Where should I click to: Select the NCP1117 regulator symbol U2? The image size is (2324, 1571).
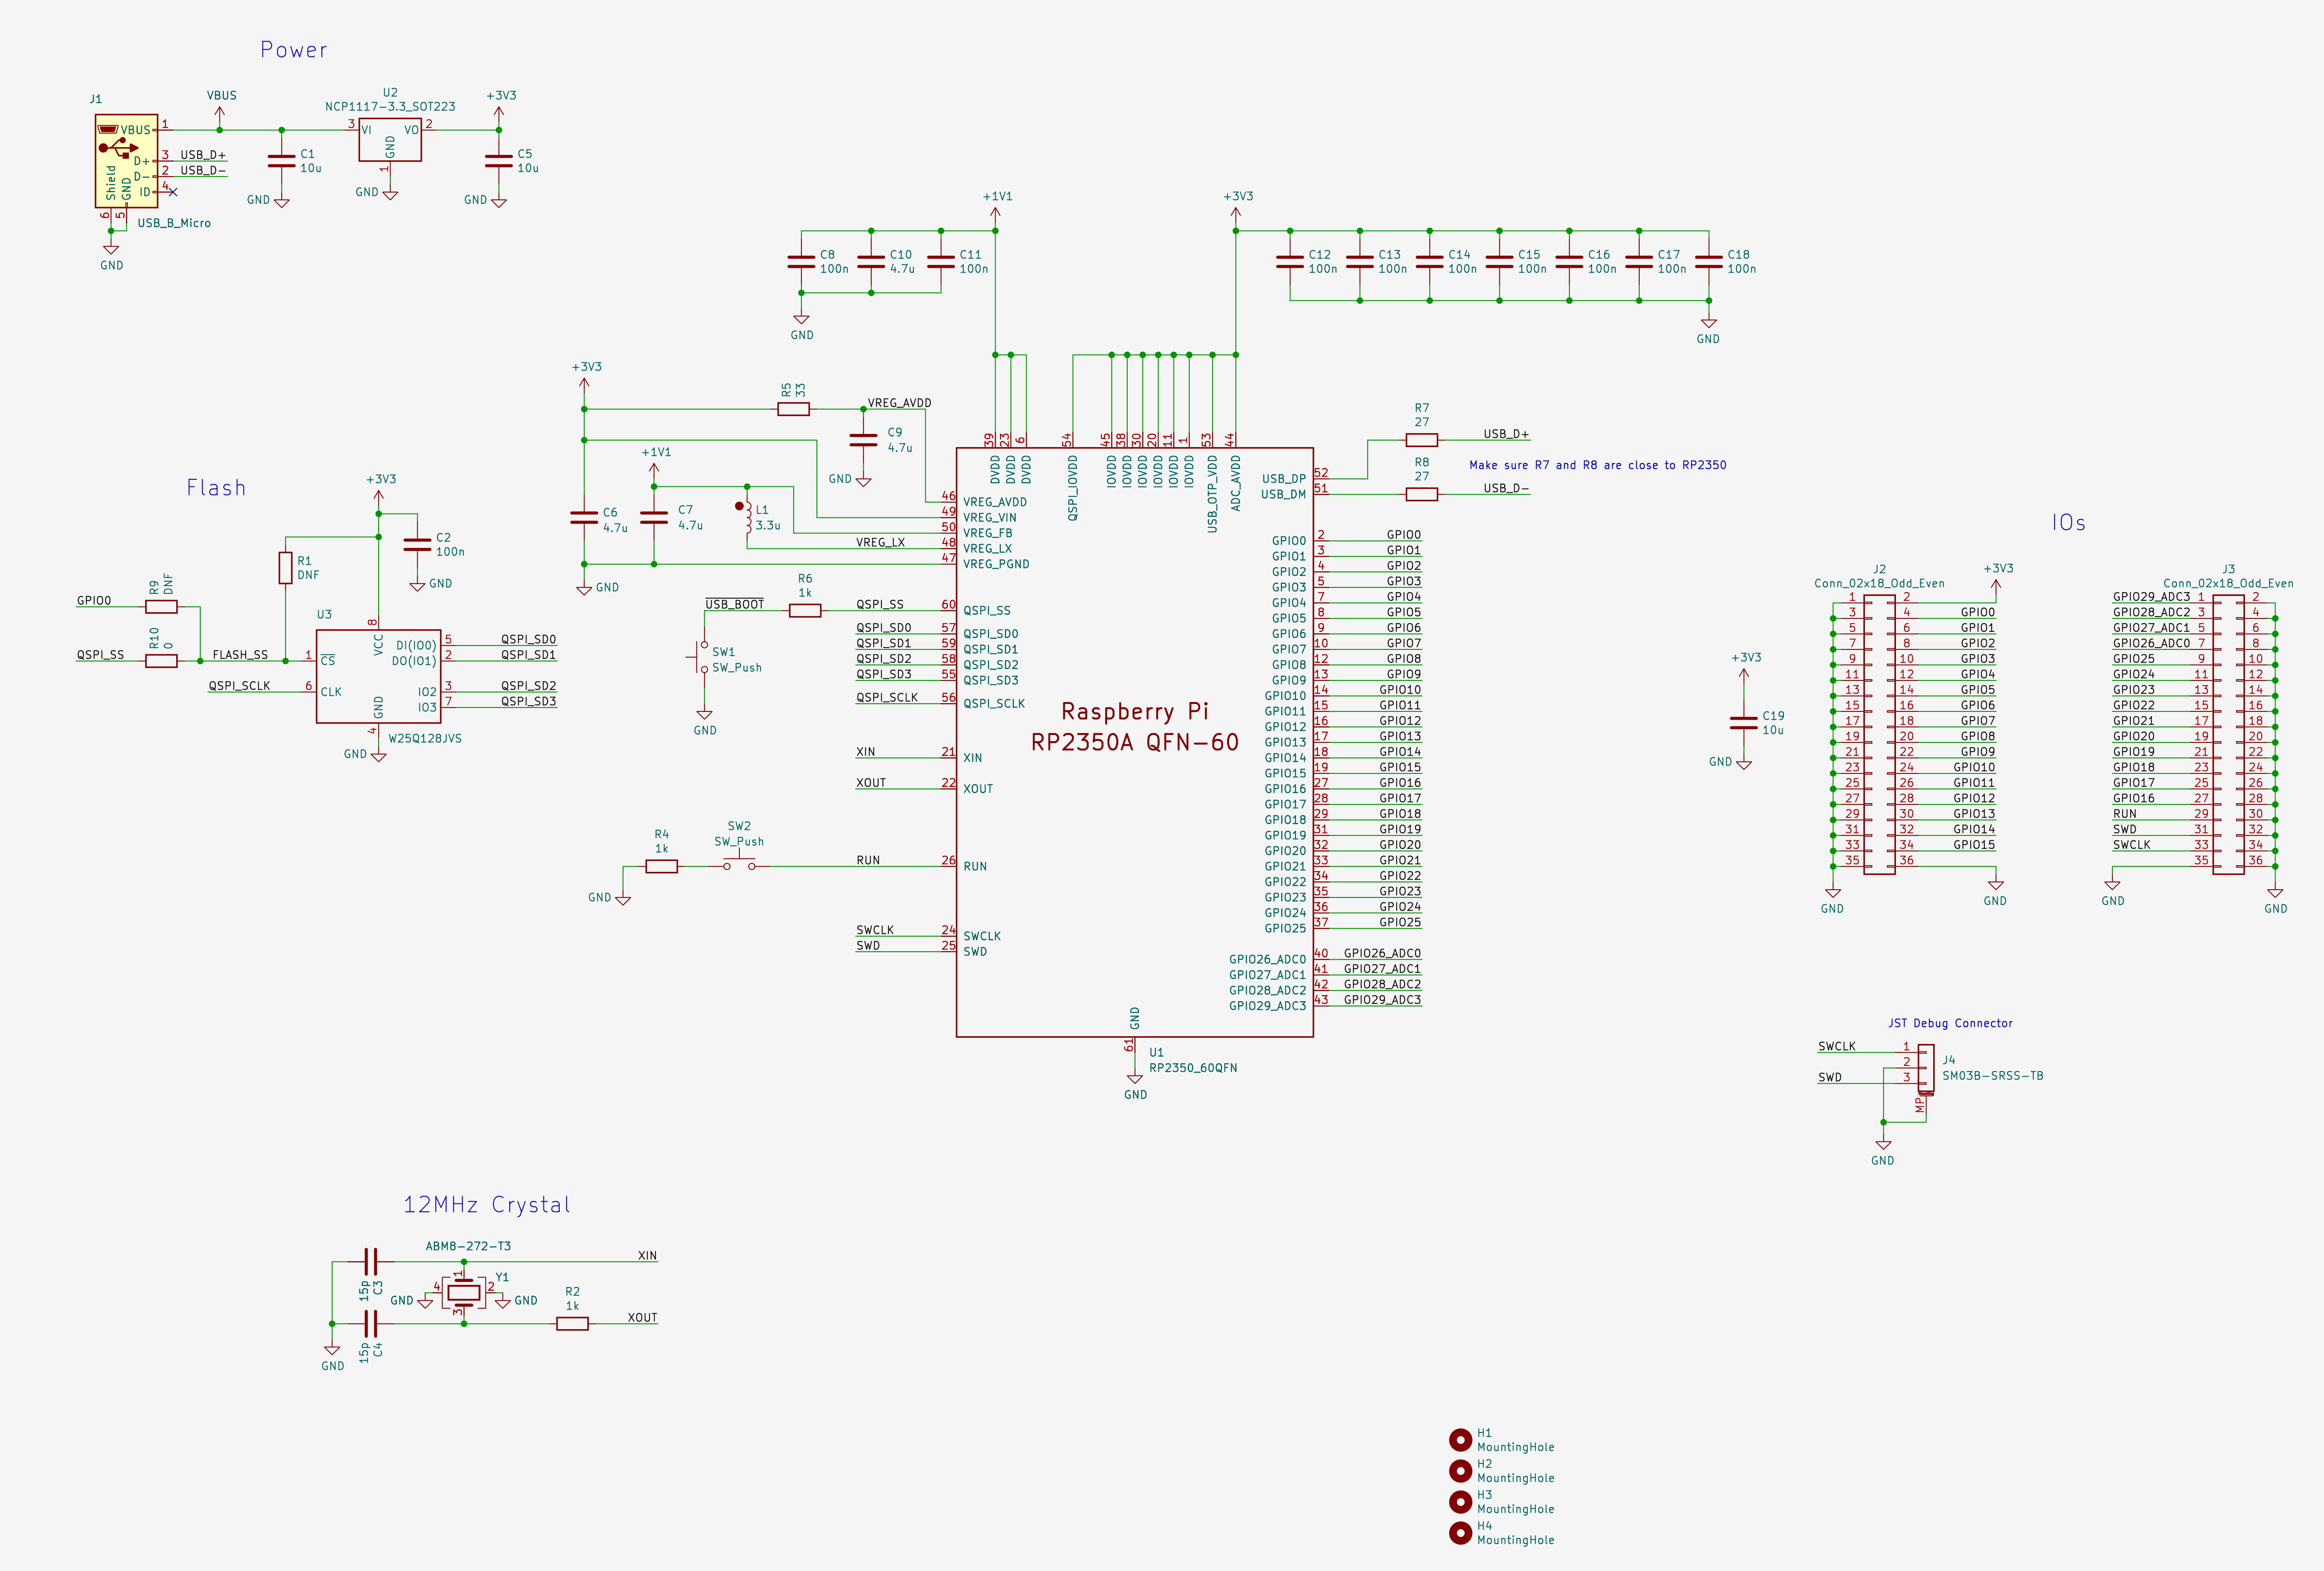(x=390, y=141)
